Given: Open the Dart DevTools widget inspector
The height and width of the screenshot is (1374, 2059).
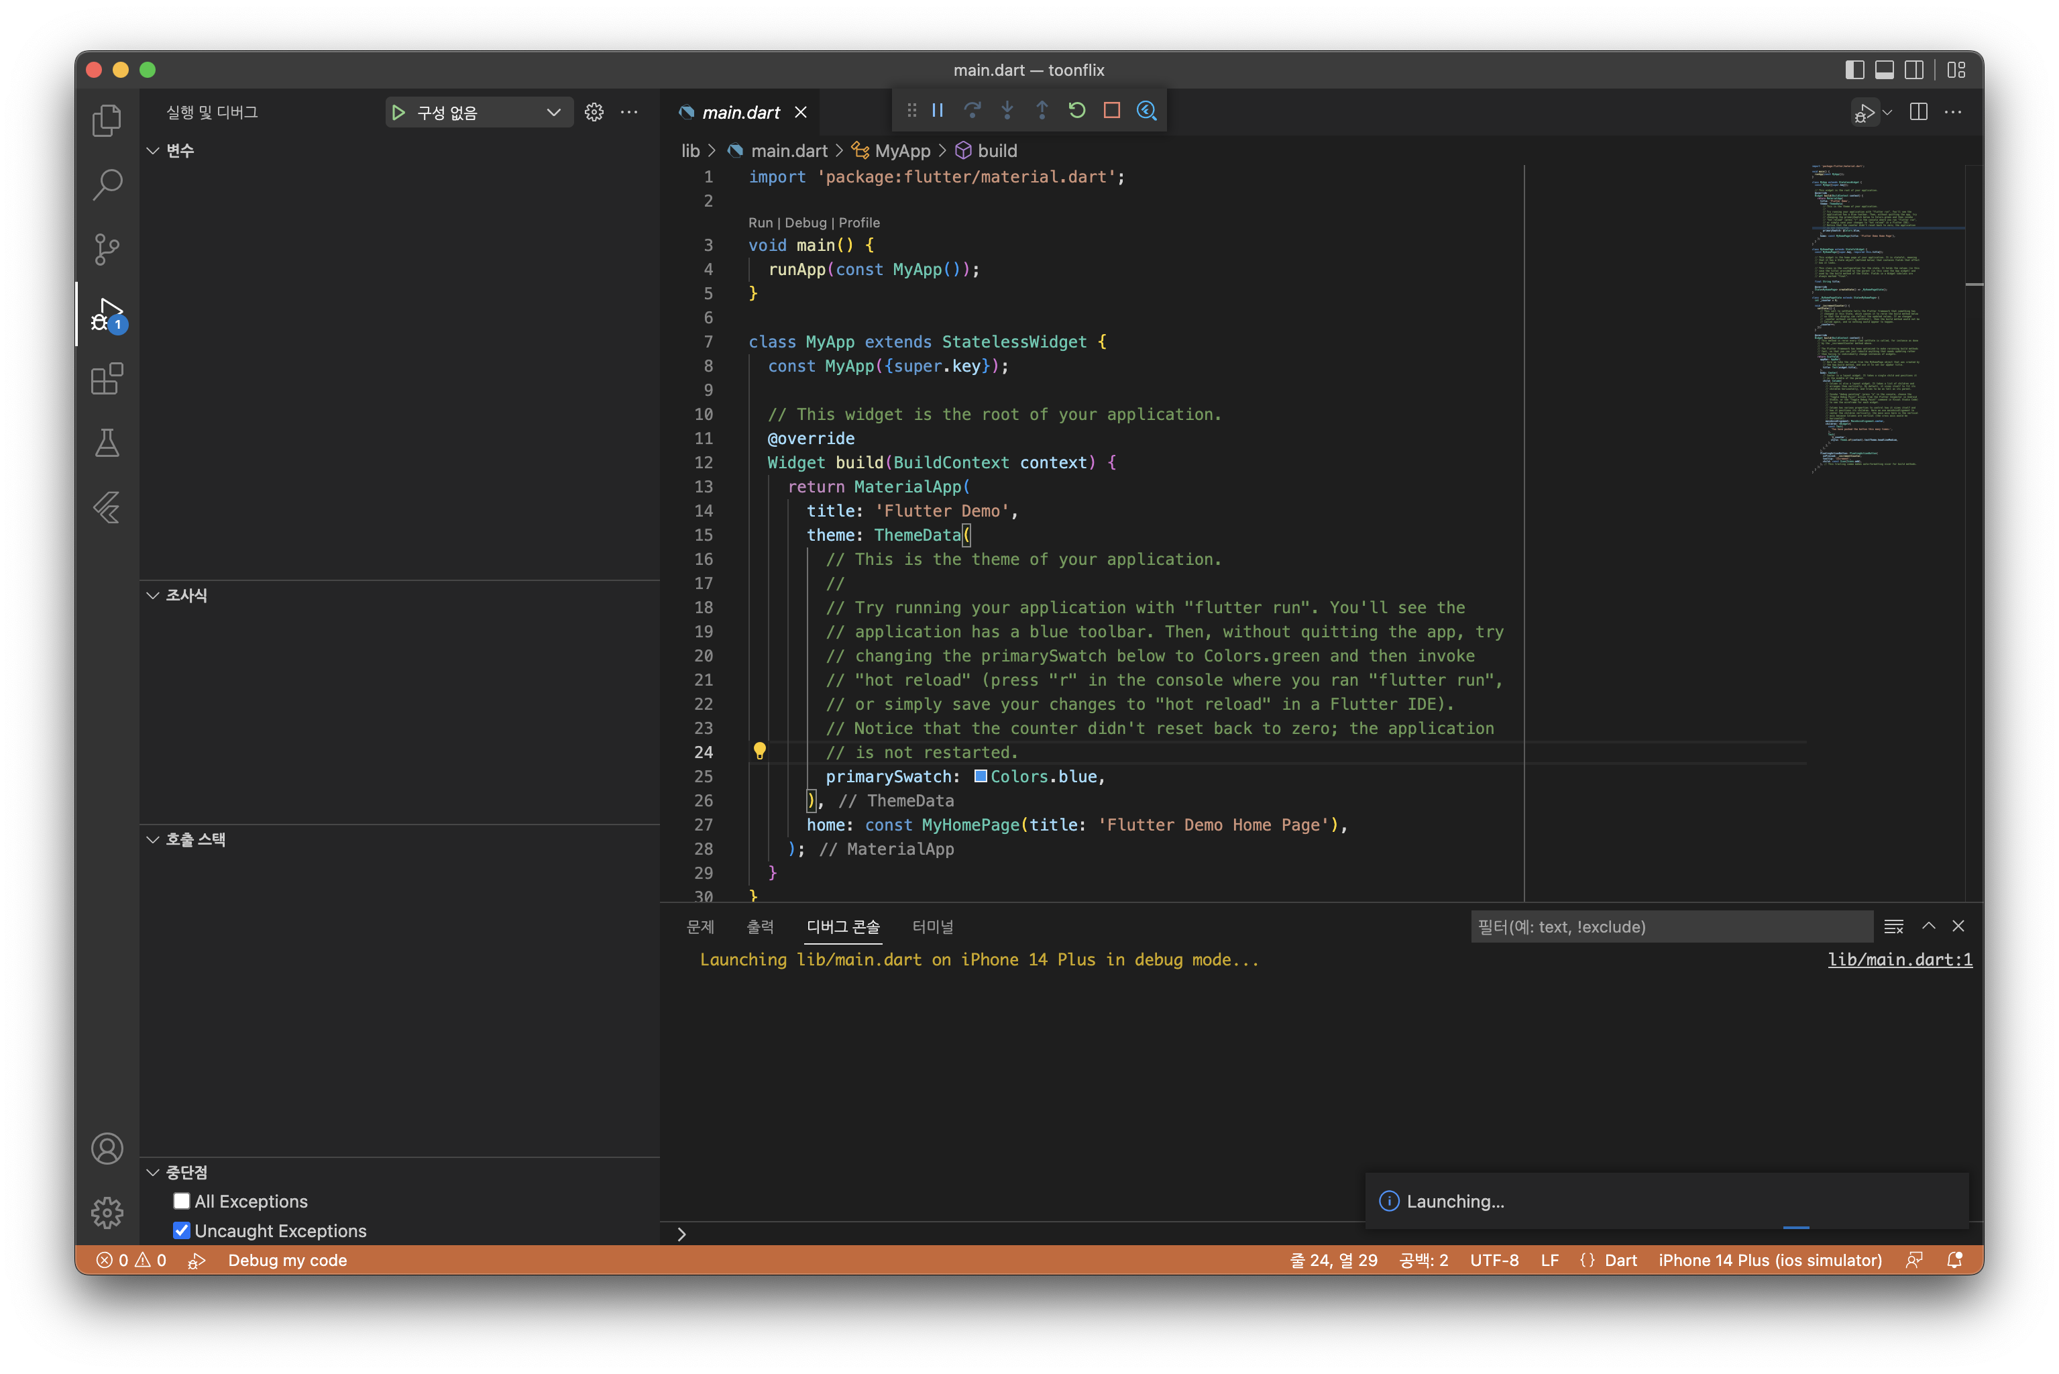Looking at the screenshot, I should coord(1146,111).
